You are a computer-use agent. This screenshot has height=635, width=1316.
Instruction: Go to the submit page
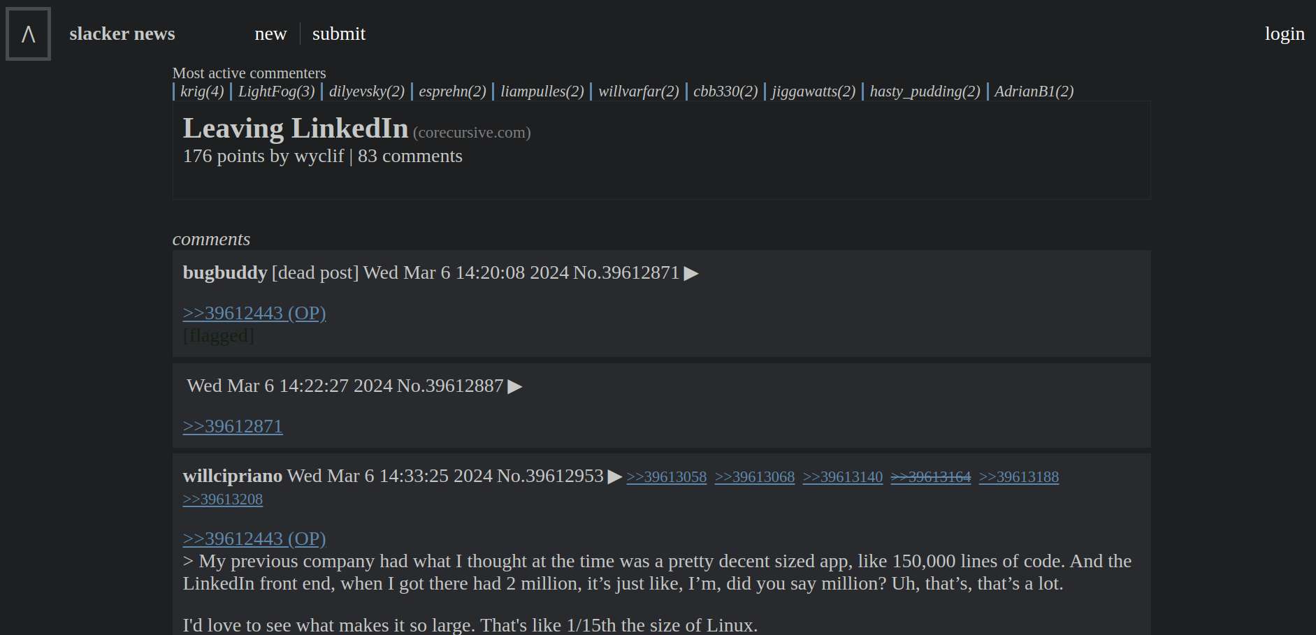[x=339, y=34]
